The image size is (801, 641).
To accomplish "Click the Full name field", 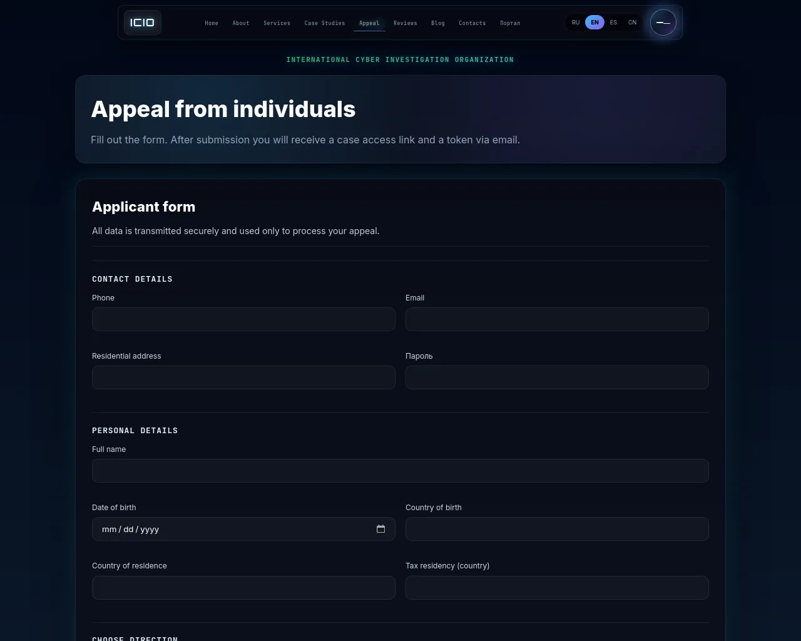I will click(400, 471).
